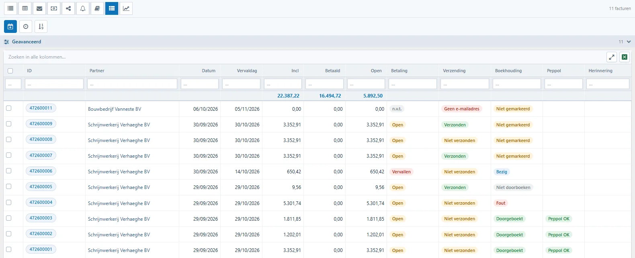635x258 pixels.
Task: Select the checkbox for invoice 472600006
Action: coord(9,171)
